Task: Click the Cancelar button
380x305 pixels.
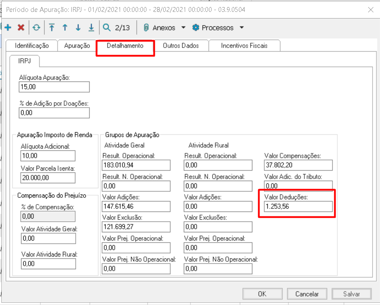Action: 307,294
